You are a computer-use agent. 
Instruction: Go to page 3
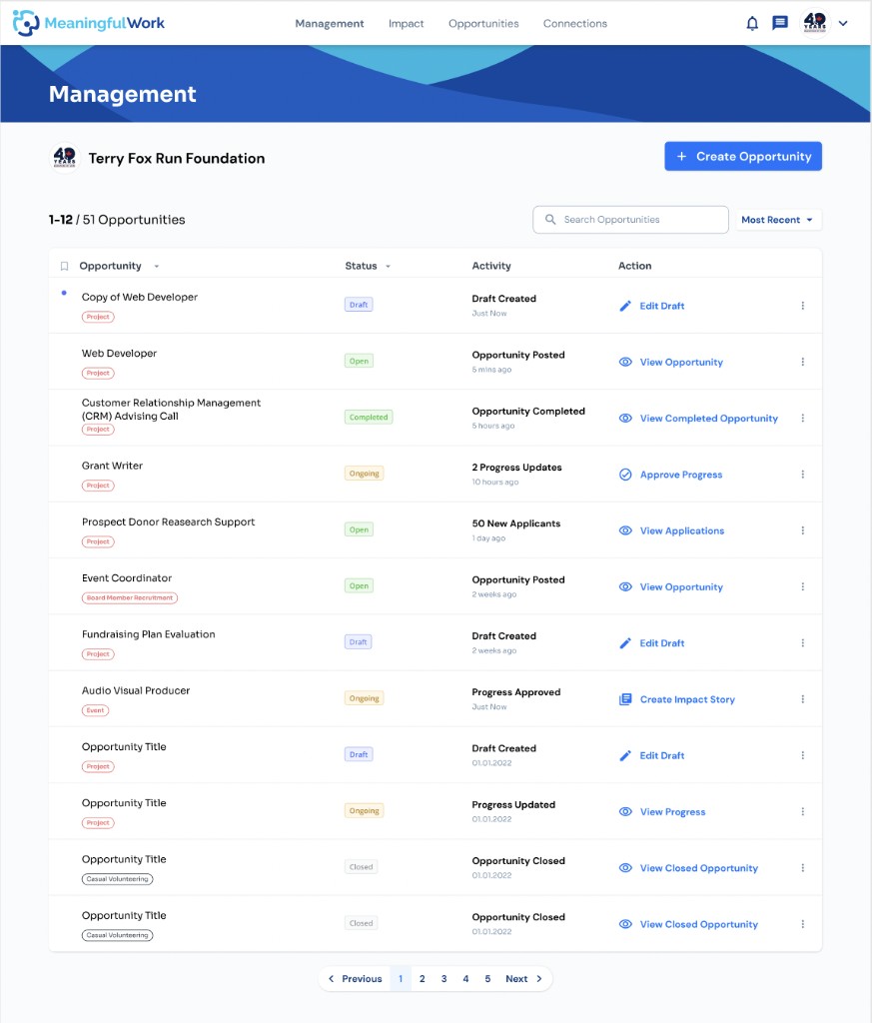[x=444, y=979]
